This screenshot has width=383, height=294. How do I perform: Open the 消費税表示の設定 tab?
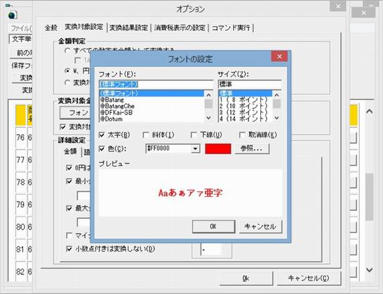179,28
